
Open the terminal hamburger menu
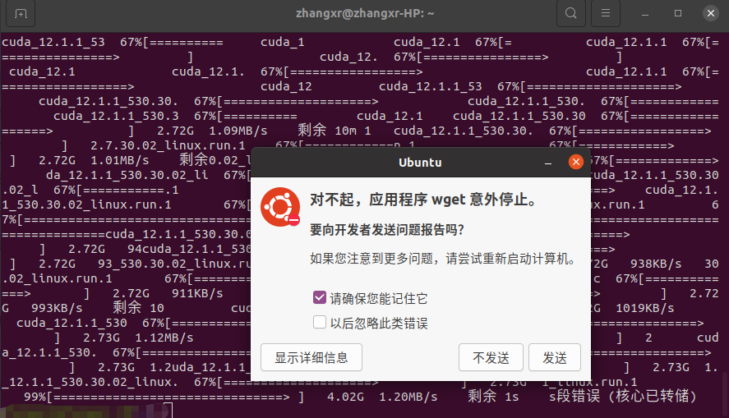pos(606,13)
